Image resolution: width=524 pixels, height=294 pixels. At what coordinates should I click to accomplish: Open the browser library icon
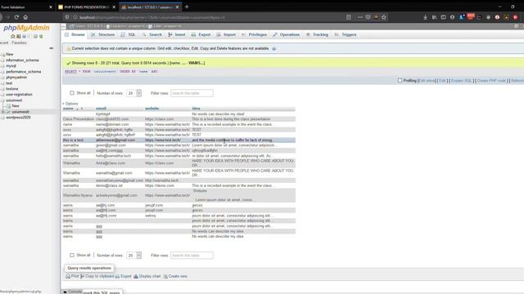(434, 17)
